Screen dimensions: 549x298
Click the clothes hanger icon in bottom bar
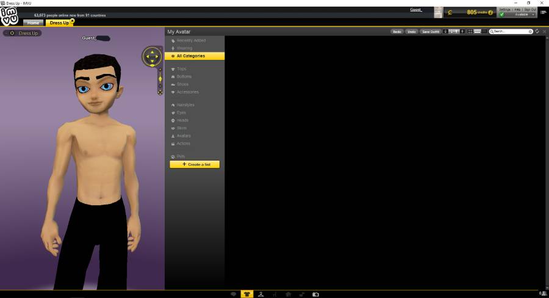coord(261,294)
